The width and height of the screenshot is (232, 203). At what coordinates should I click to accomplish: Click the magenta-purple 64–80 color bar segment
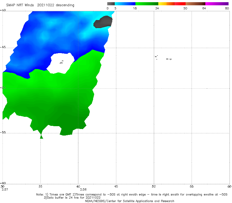click(217, 4)
